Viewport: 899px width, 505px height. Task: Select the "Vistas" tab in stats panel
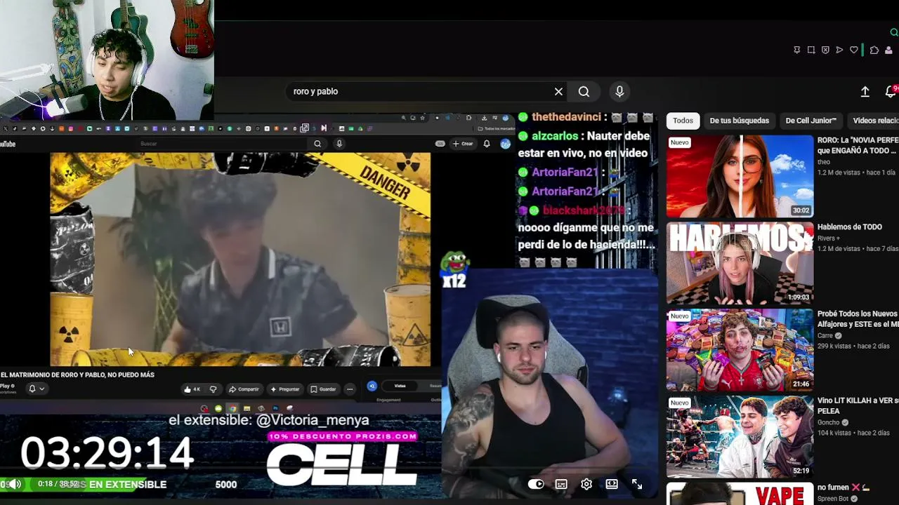pos(400,386)
